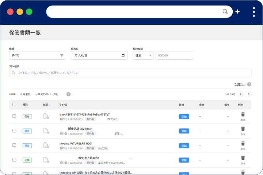Open the 契約金額 種別 dropdown
Image resolution: width=263 pixels, height=175 pixels.
[x=143, y=55]
